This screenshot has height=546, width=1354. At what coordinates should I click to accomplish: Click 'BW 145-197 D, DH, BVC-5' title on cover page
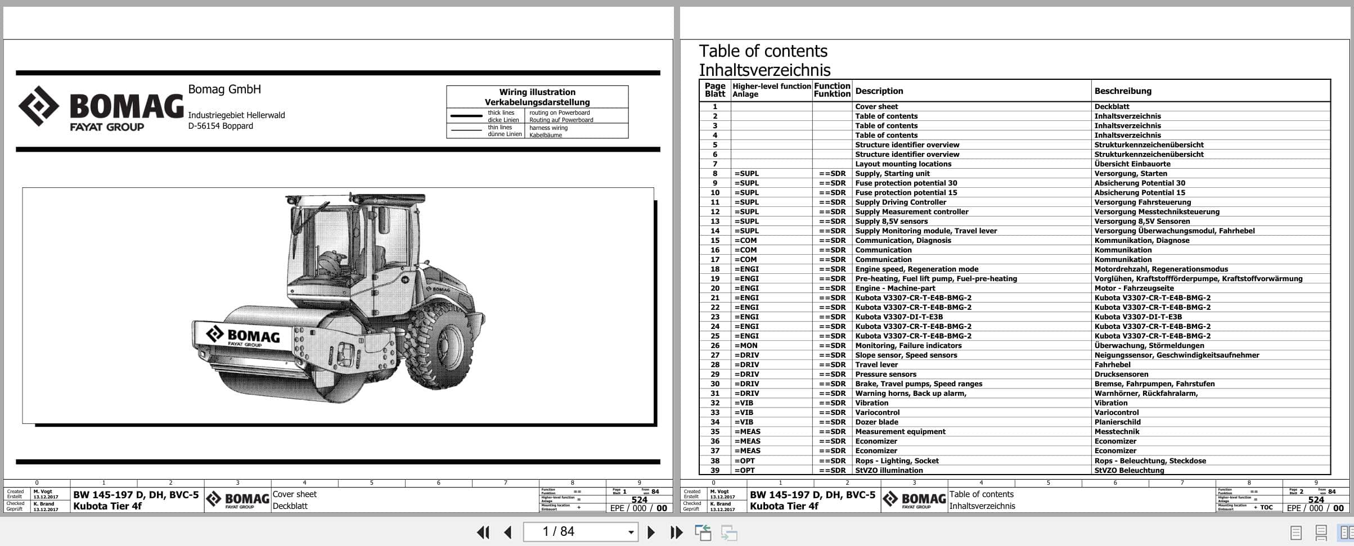pyautogui.click(x=136, y=495)
